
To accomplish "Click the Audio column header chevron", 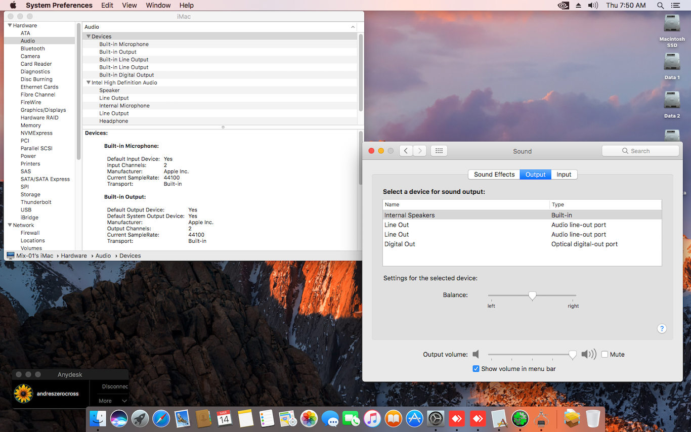I will 353,27.
